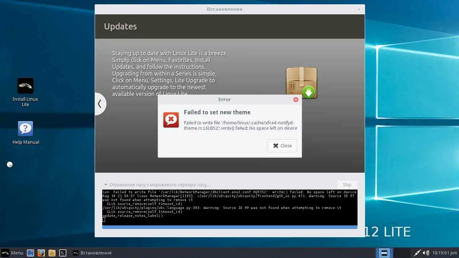
Task: Open the Home folder from the taskbar
Action: [52, 253]
